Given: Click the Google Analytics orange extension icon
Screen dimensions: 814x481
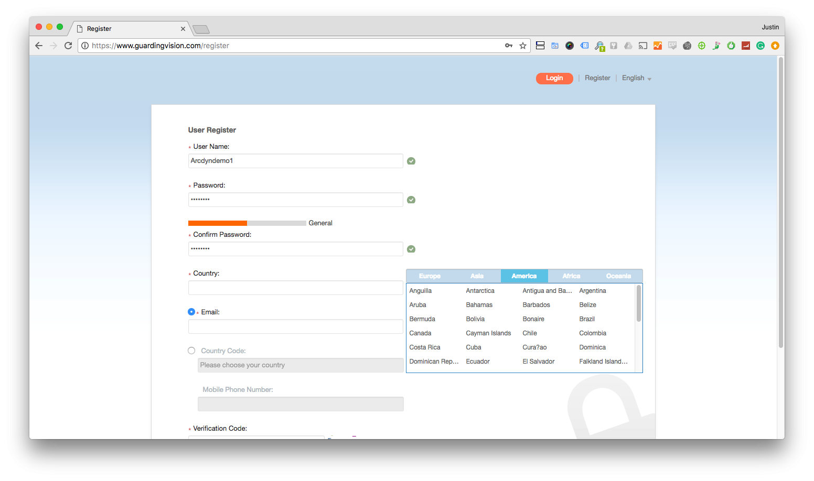Looking at the screenshot, I should (658, 46).
